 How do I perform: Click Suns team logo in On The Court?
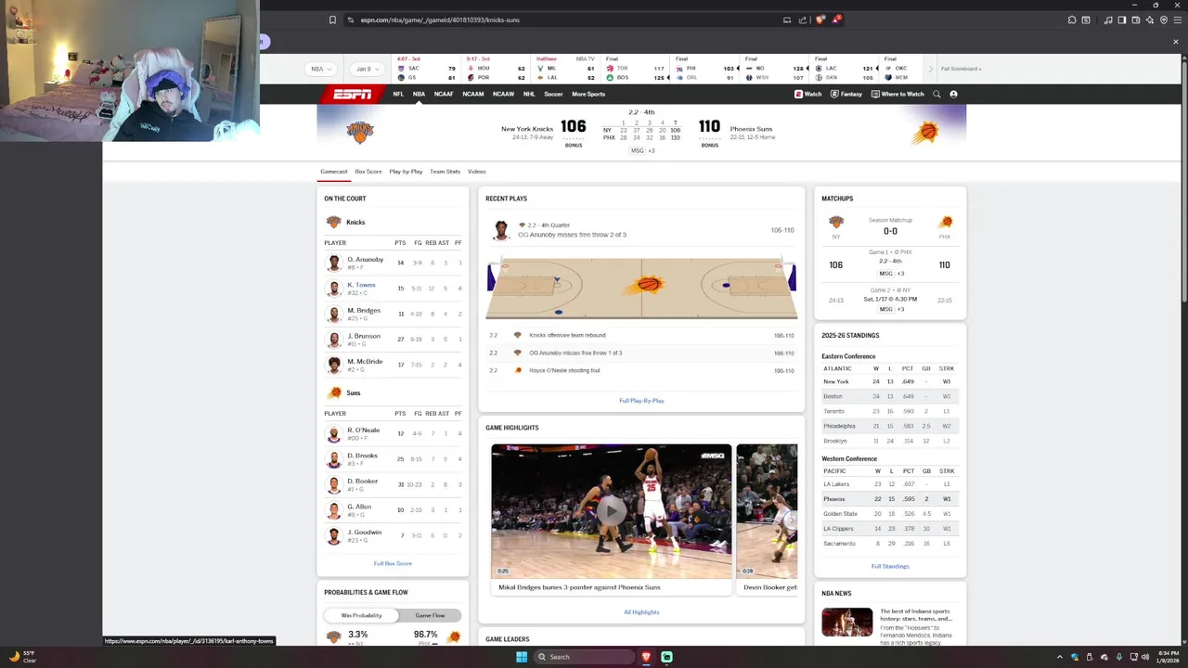click(x=334, y=392)
